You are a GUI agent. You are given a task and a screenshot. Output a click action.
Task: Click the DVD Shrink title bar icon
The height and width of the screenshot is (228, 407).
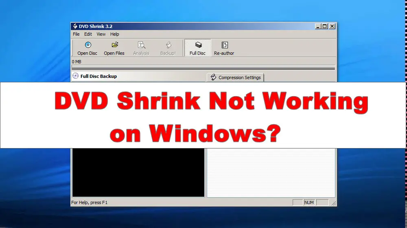coord(75,26)
